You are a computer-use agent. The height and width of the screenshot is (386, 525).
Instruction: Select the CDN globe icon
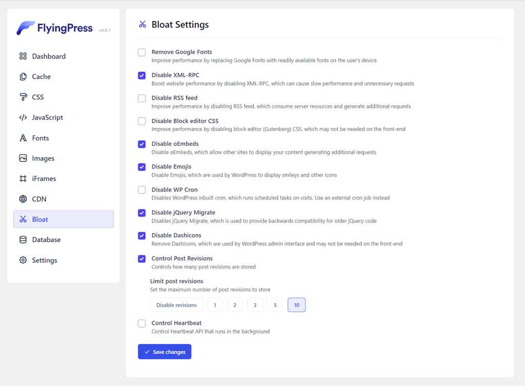(23, 199)
